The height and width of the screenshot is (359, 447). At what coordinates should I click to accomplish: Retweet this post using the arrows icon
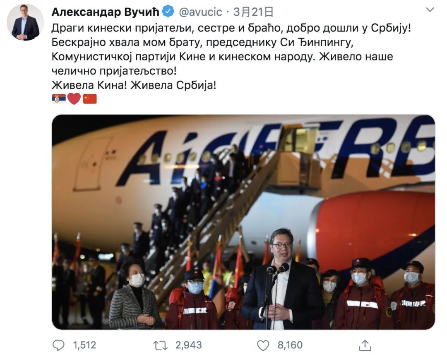coord(161,345)
